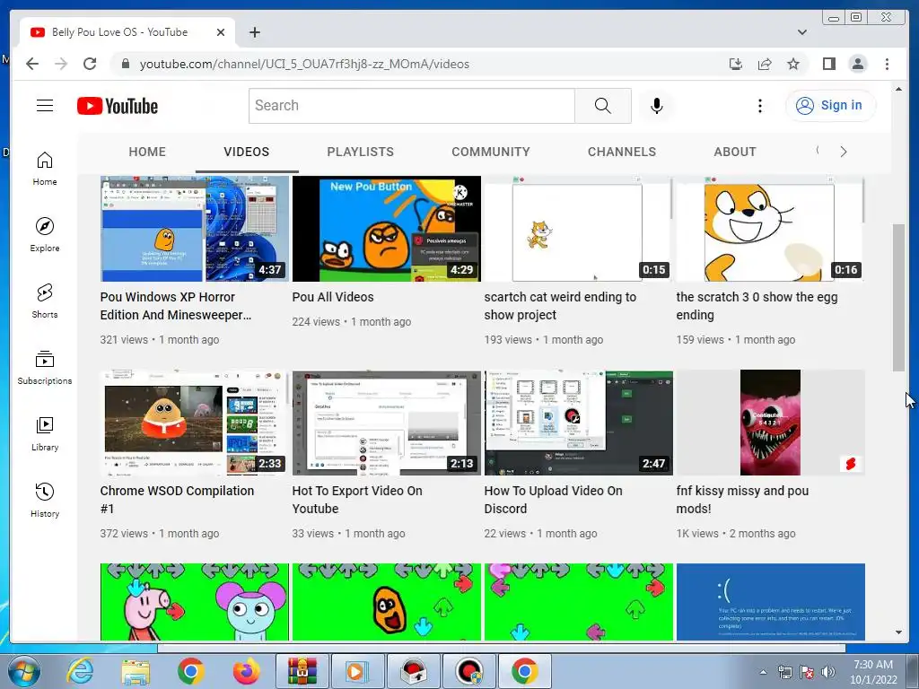Screen dimensions: 919x689
Task: Click the kissy missy Shorts thumbnail
Action: (770, 423)
